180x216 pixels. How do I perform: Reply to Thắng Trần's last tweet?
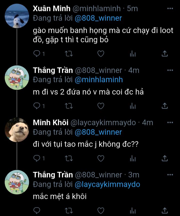tap(37, 210)
